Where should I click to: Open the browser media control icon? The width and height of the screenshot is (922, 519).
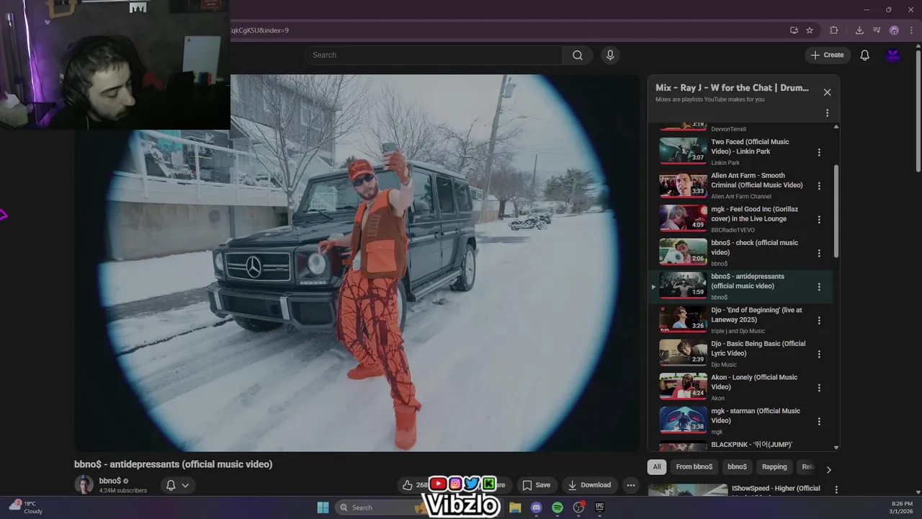click(x=877, y=30)
